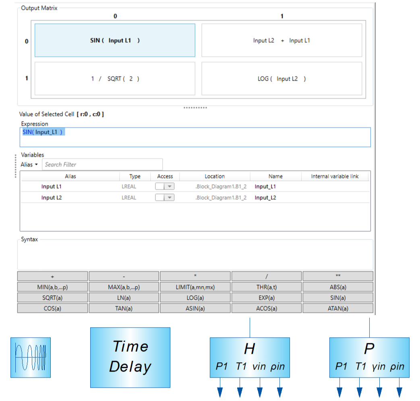
Task: Click the P1 output arrow of H block
Action: (x=220, y=392)
